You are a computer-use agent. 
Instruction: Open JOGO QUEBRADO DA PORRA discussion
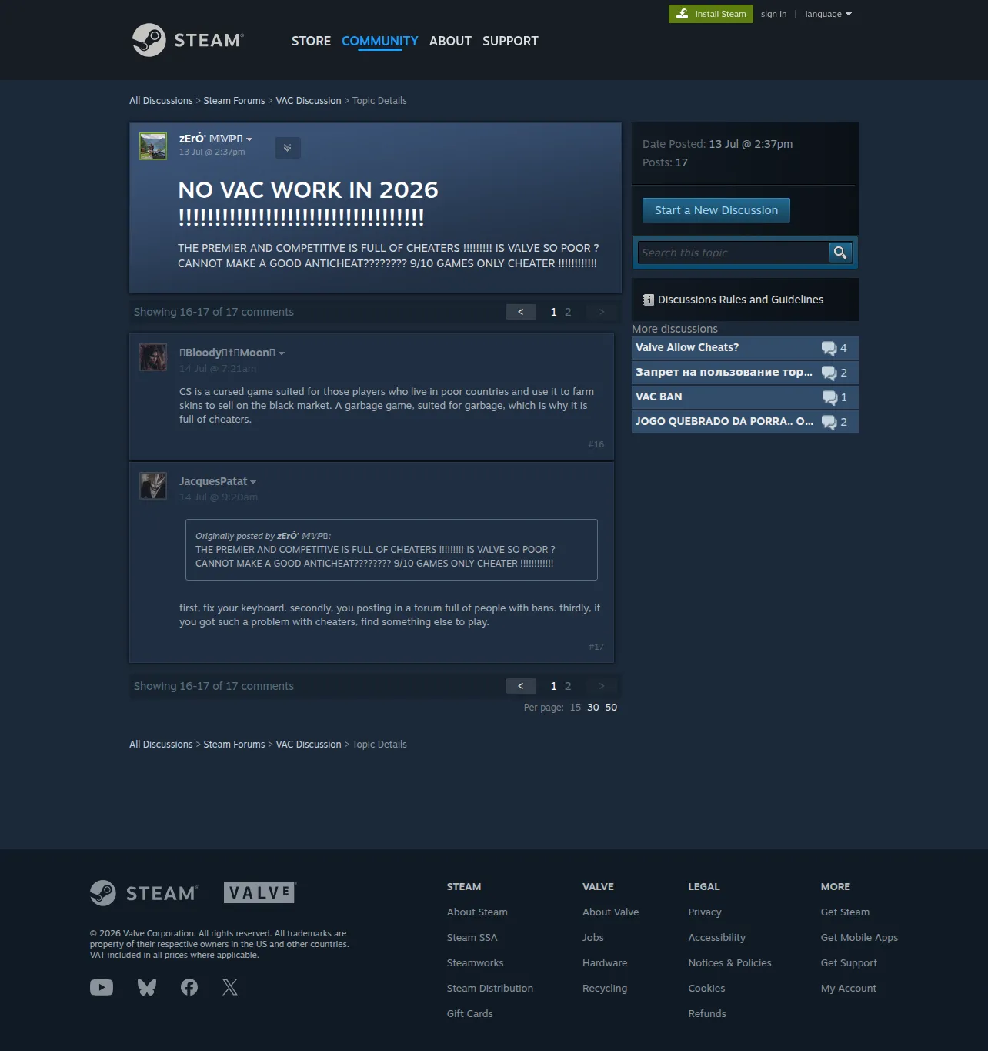(723, 422)
